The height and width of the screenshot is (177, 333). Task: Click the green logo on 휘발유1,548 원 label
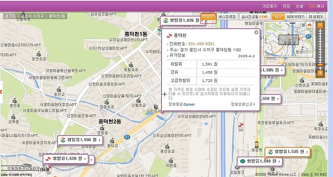click(x=242, y=161)
